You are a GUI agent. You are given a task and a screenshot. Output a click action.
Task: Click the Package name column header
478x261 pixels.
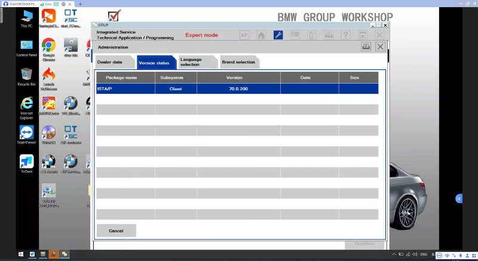121,78
